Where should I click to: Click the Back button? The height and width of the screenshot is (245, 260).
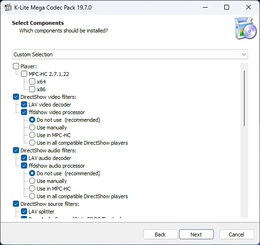tap(160, 234)
